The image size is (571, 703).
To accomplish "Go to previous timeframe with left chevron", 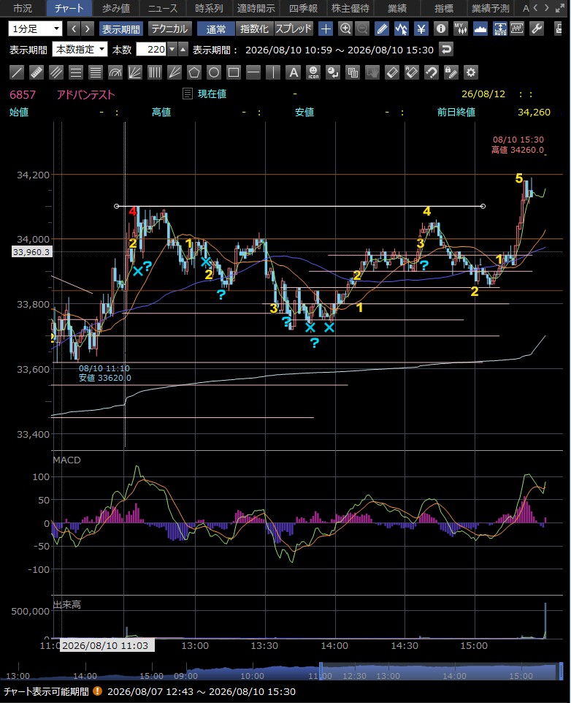I will click(x=74, y=29).
